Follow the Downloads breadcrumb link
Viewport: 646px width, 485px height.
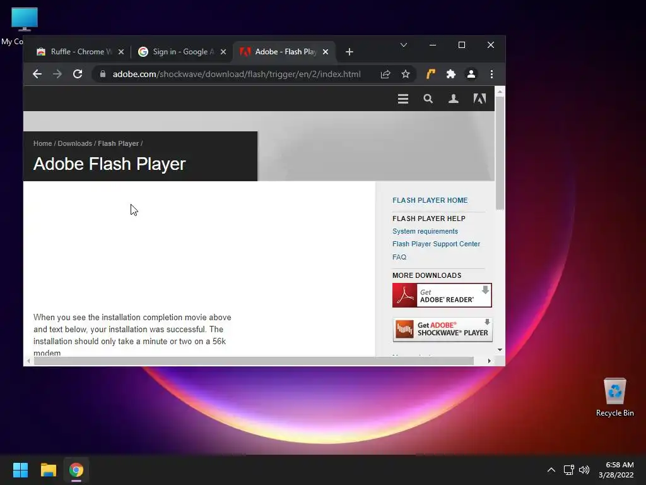pyautogui.click(x=74, y=143)
